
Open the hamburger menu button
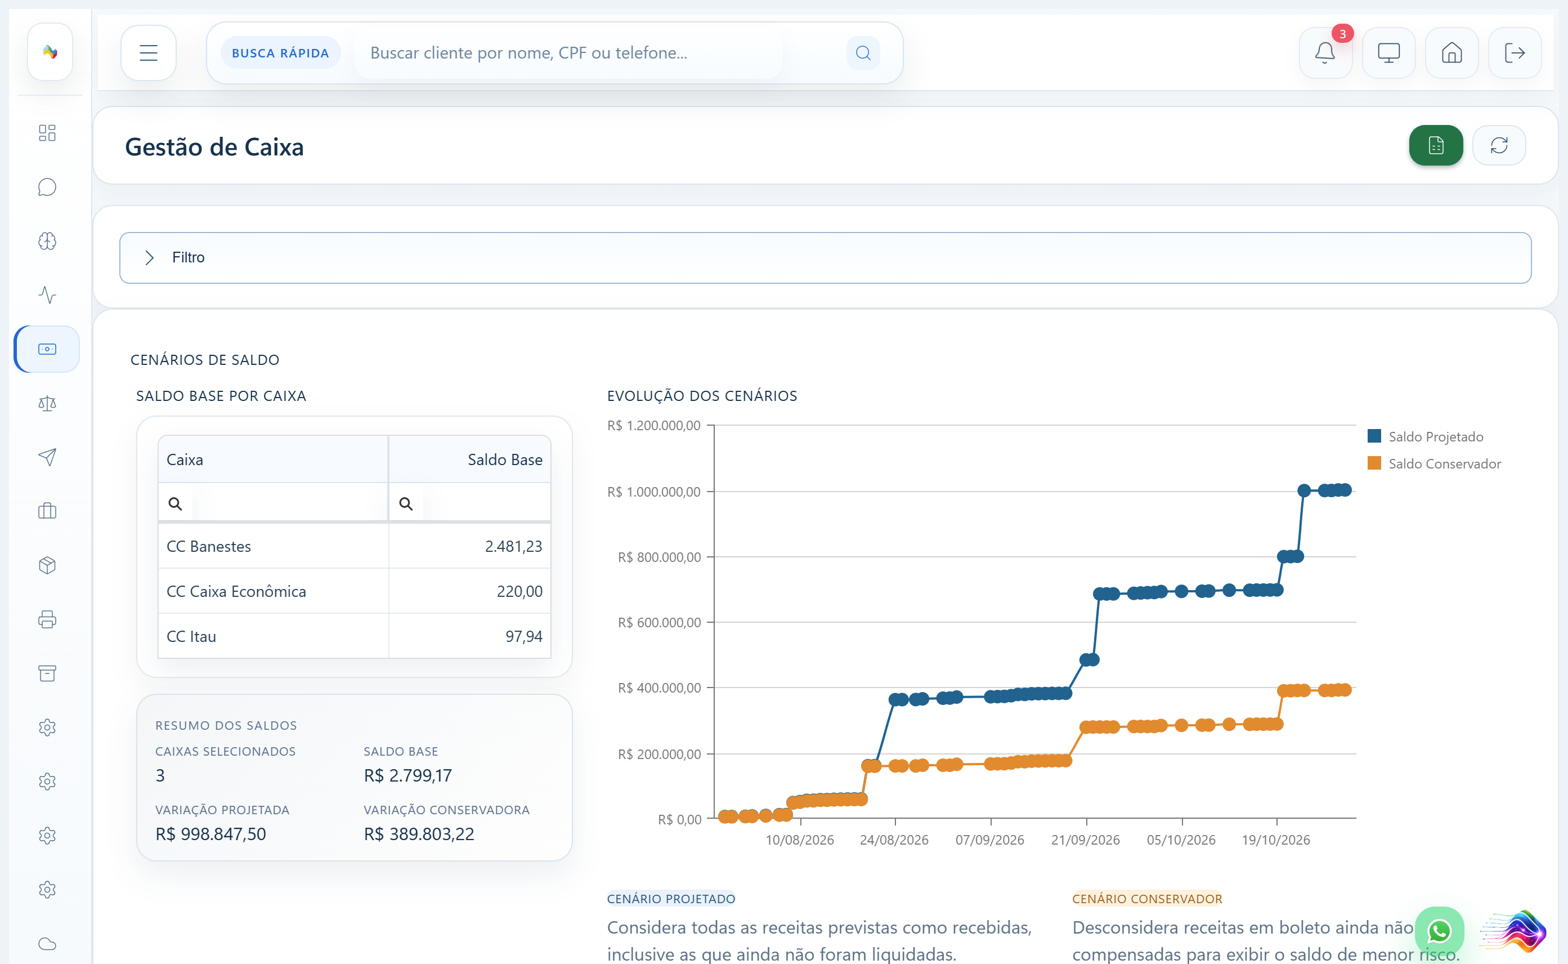click(x=149, y=53)
